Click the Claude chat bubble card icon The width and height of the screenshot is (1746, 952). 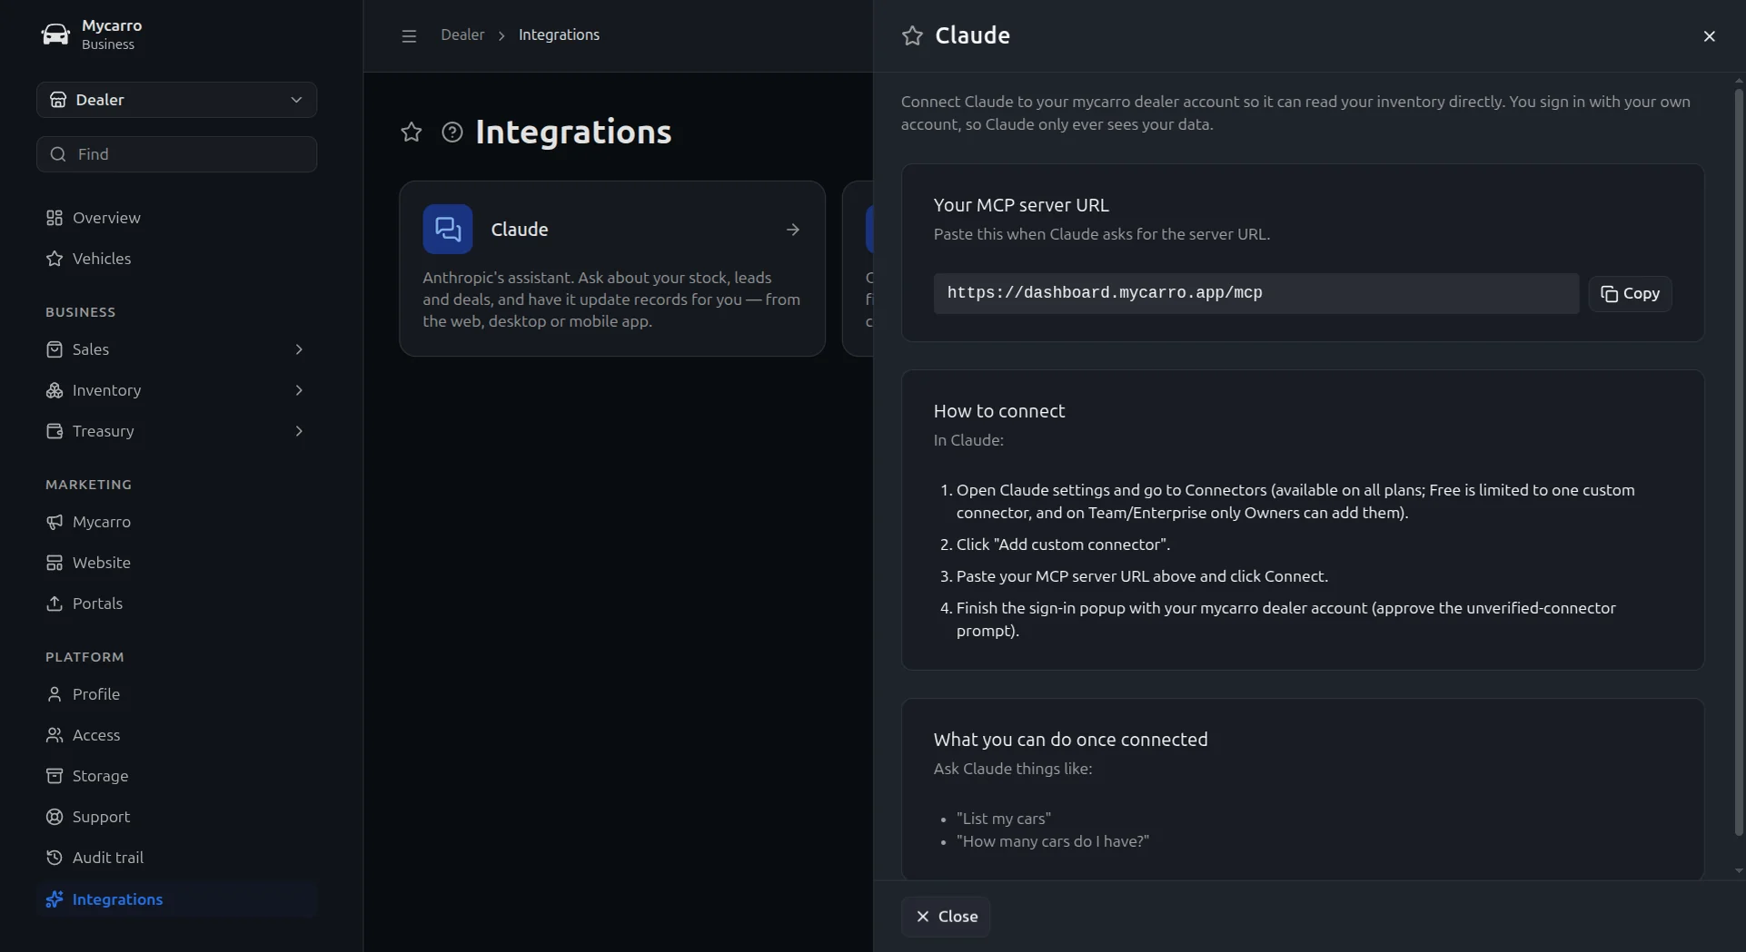[x=448, y=229]
